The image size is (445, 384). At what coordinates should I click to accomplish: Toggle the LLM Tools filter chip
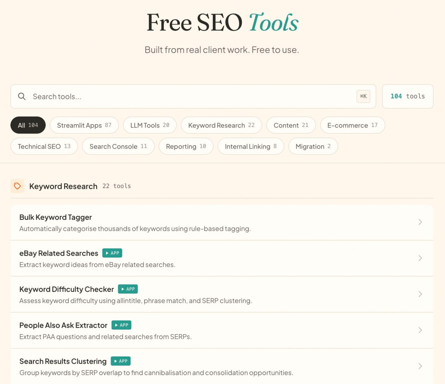pyautogui.click(x=149, y=125)
